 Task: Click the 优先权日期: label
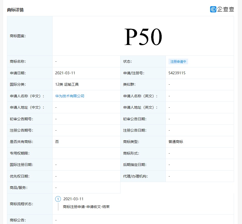click(20, 176)
